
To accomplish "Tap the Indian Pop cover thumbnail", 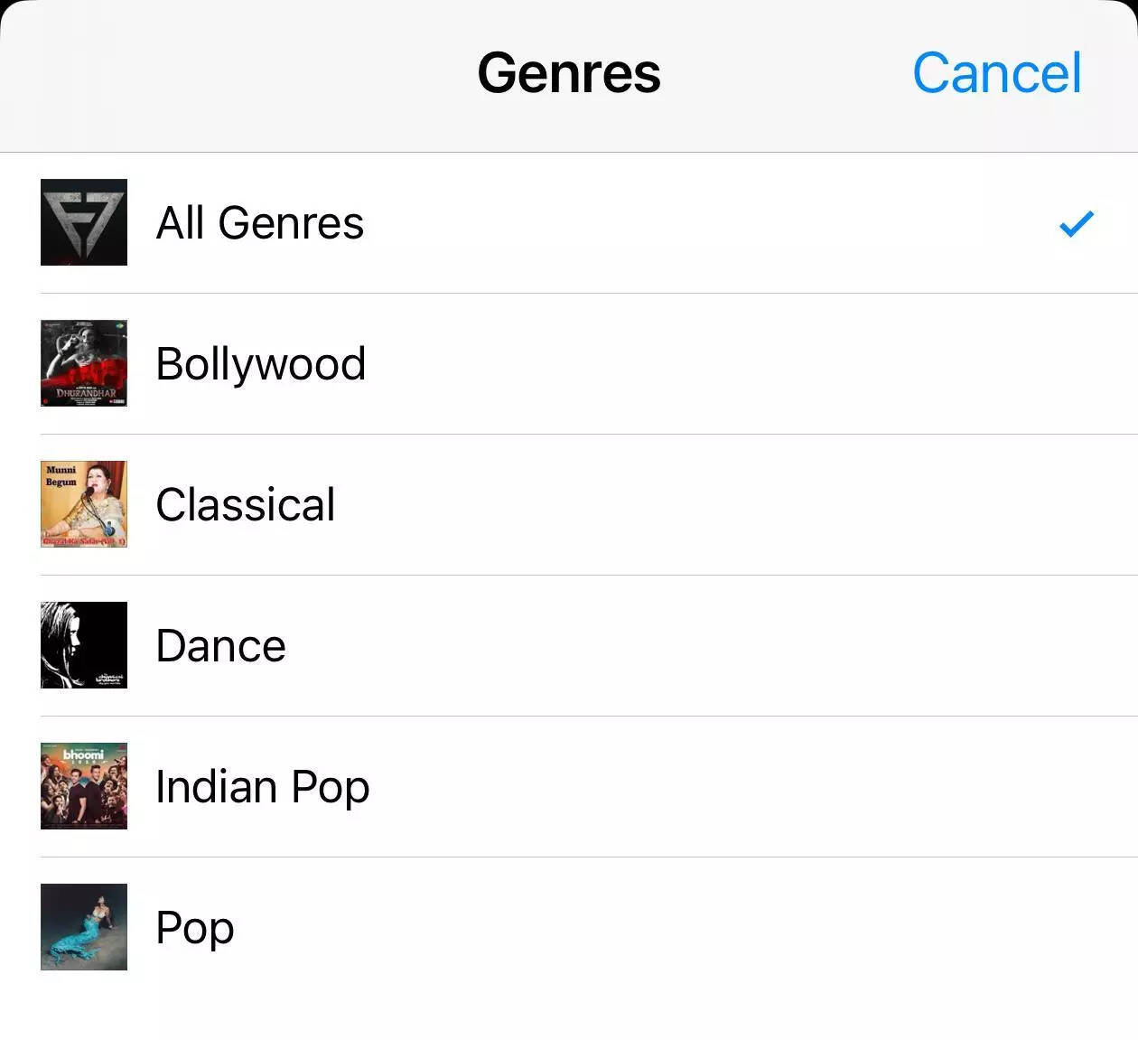I will click(84, 786).
